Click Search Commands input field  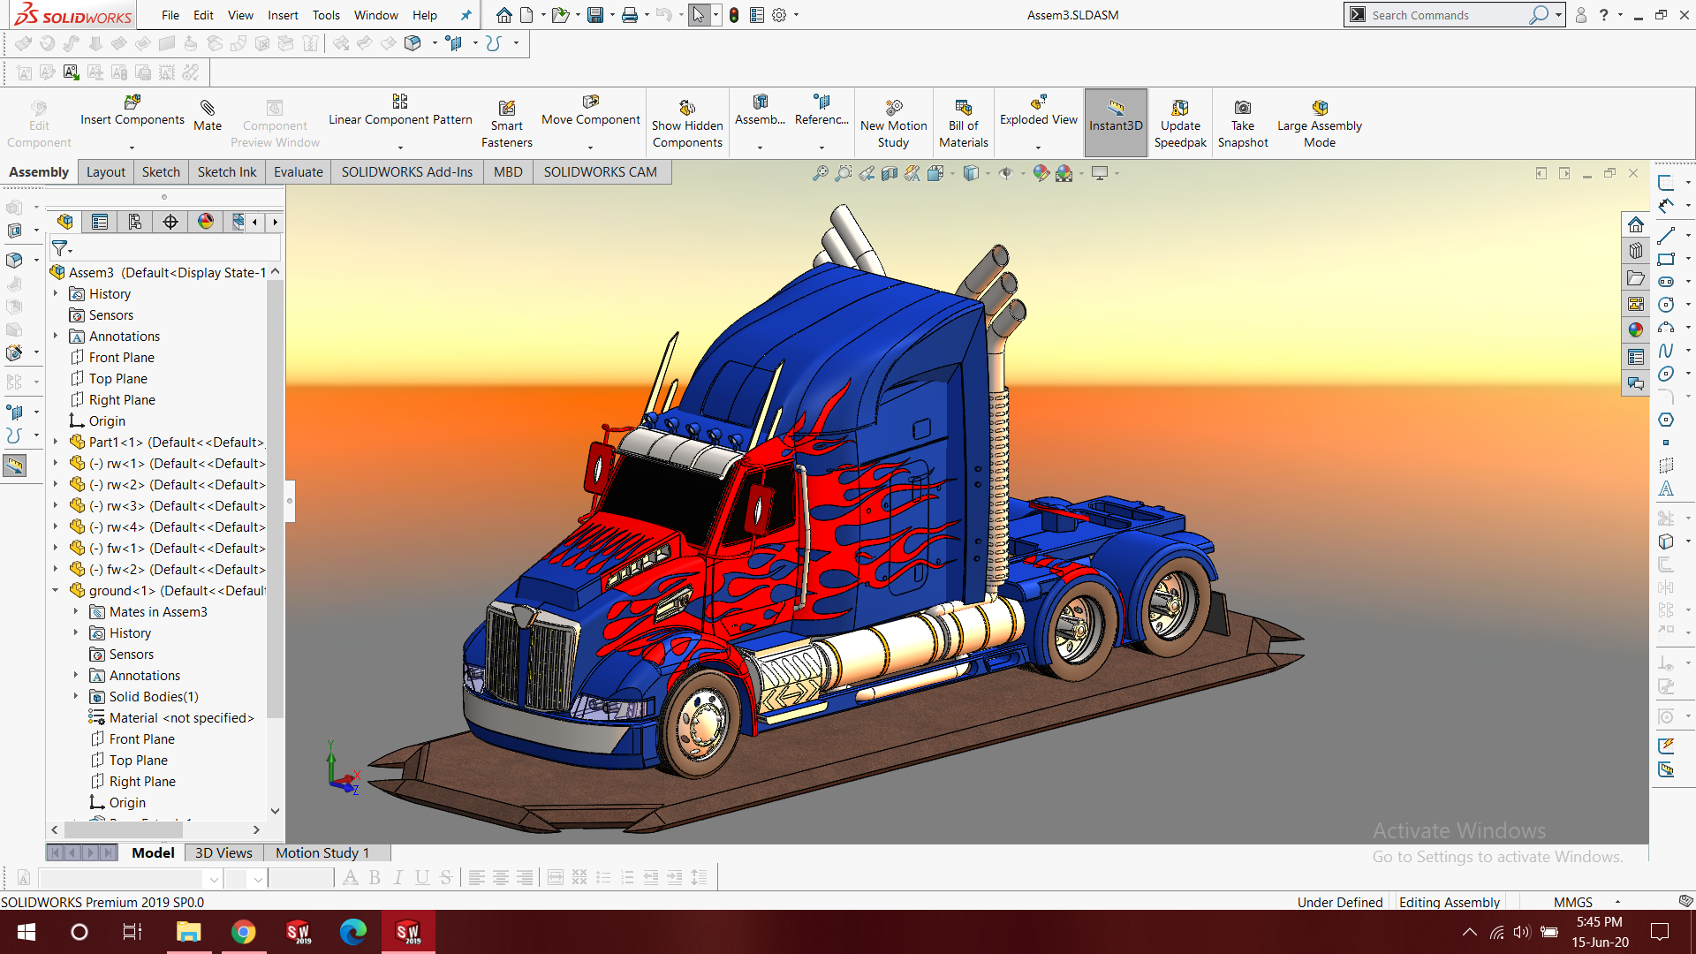1449,15
